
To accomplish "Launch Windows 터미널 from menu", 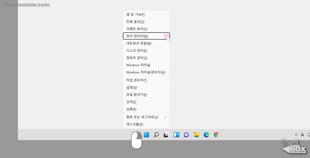I will (x=146, y=65).
